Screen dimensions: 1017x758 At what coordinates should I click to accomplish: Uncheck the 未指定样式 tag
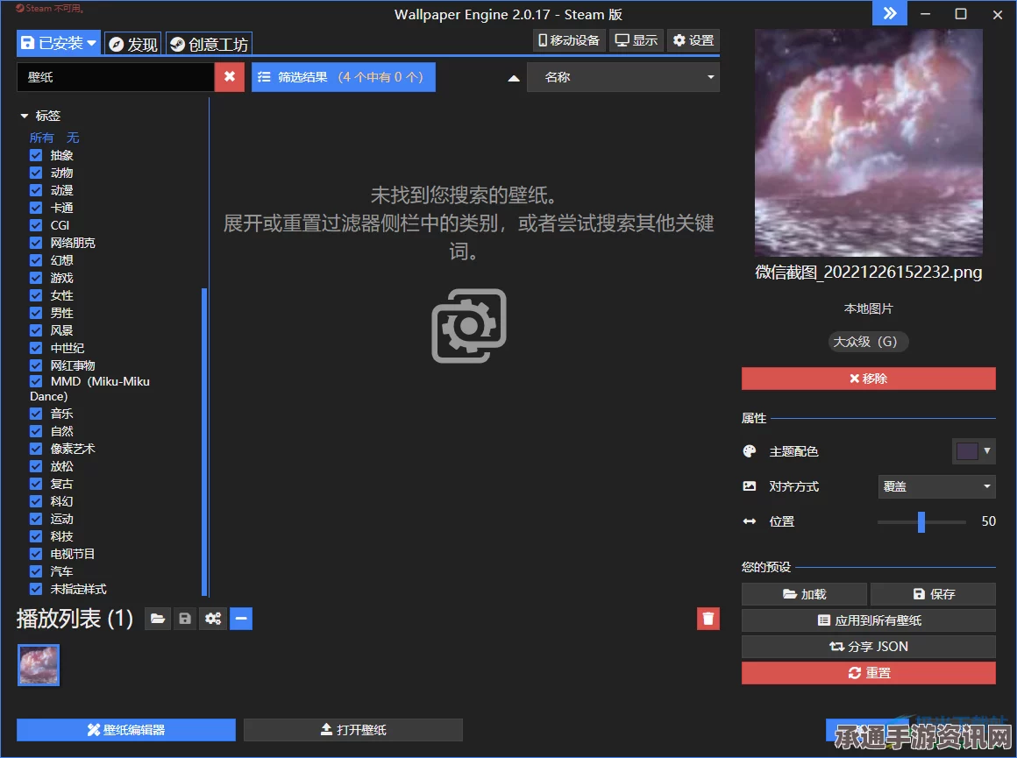(x=36, y=588)
